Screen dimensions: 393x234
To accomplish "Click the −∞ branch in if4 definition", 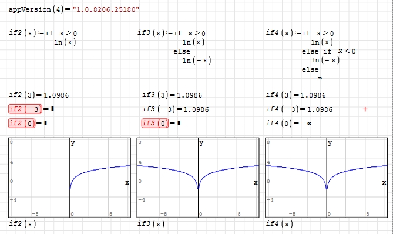I will [317, 78].
